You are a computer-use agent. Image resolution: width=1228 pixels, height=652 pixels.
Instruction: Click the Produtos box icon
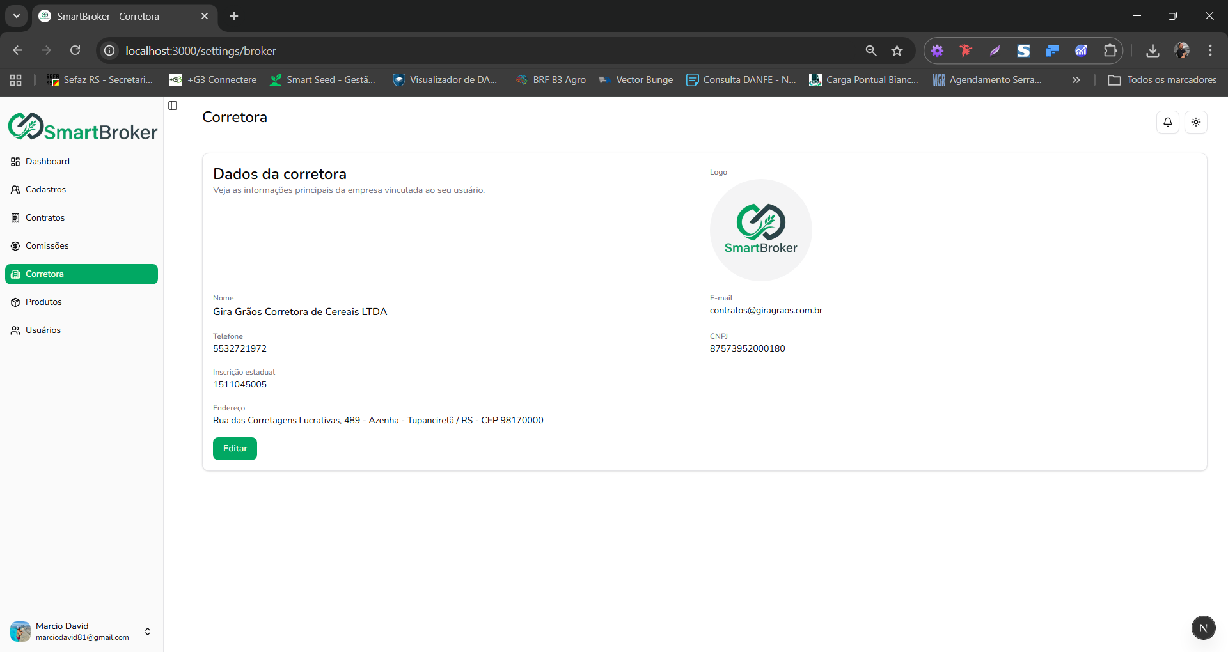tap(15, 302)
